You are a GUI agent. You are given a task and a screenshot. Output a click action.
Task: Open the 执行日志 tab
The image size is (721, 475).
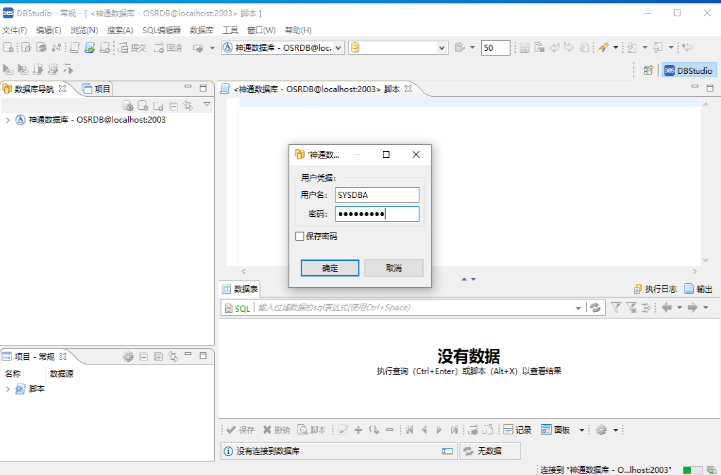point(655,289)
